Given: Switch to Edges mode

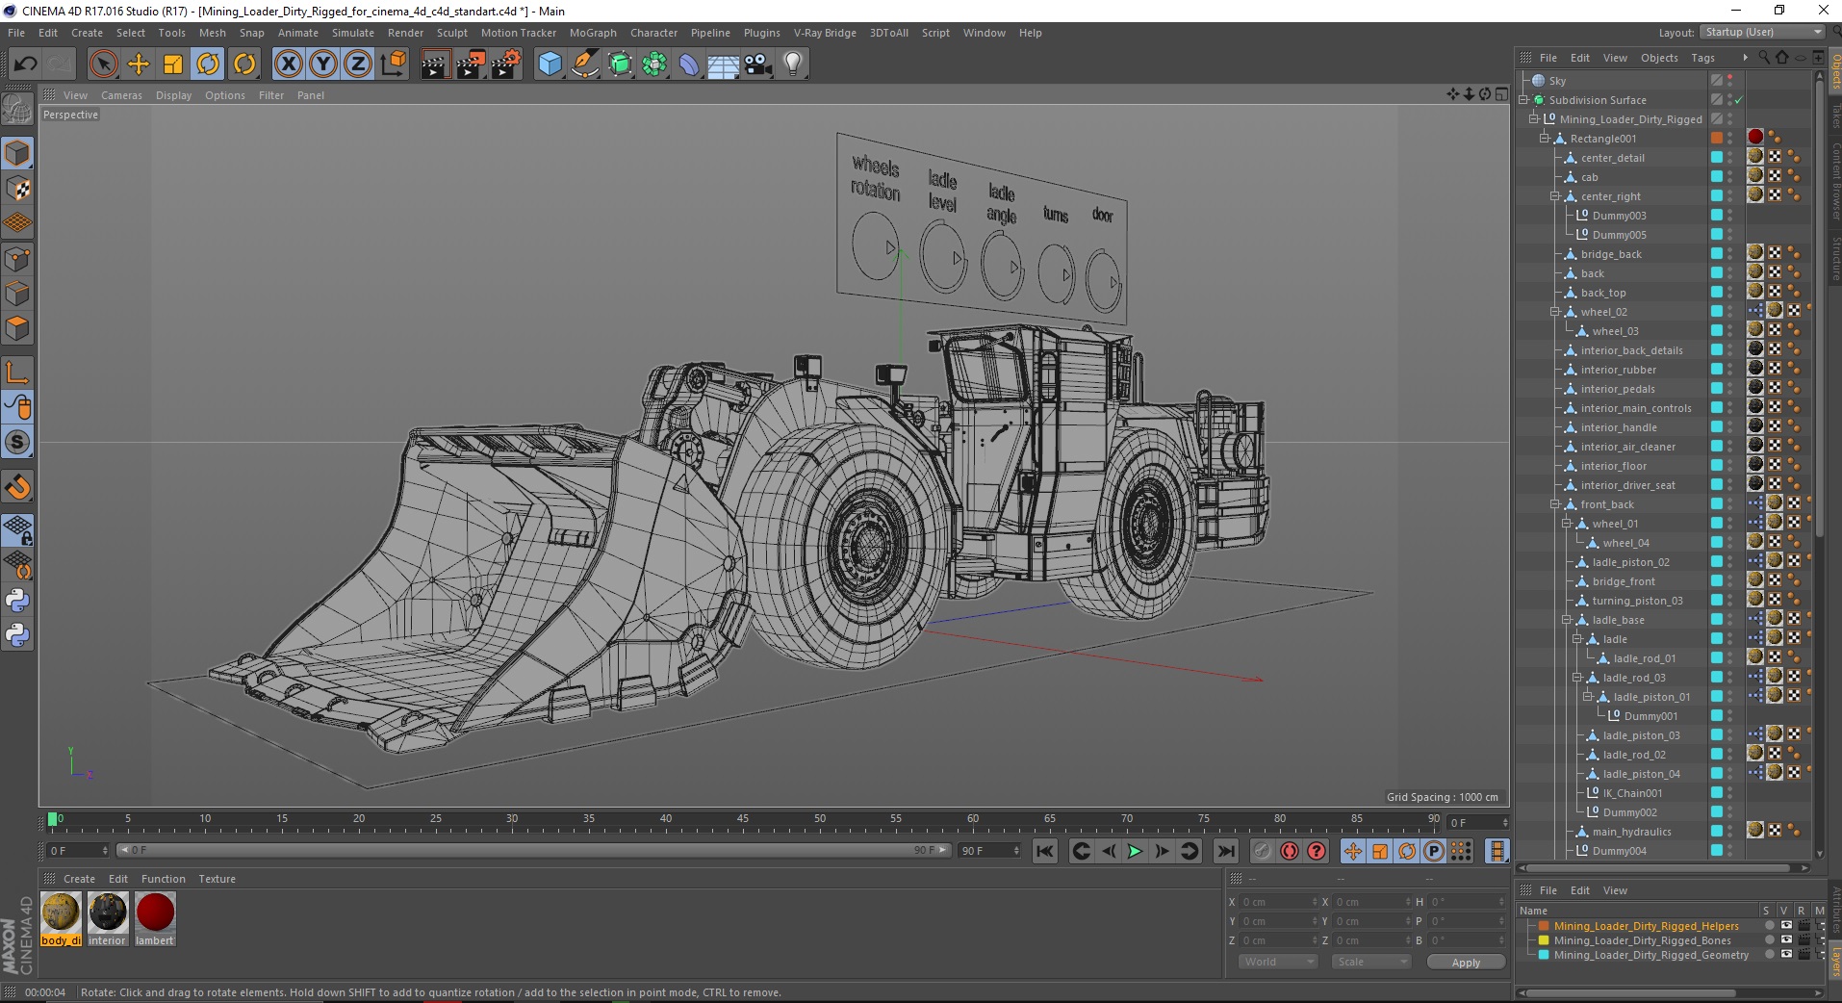Looking at the screenshot, I should 17,294.
